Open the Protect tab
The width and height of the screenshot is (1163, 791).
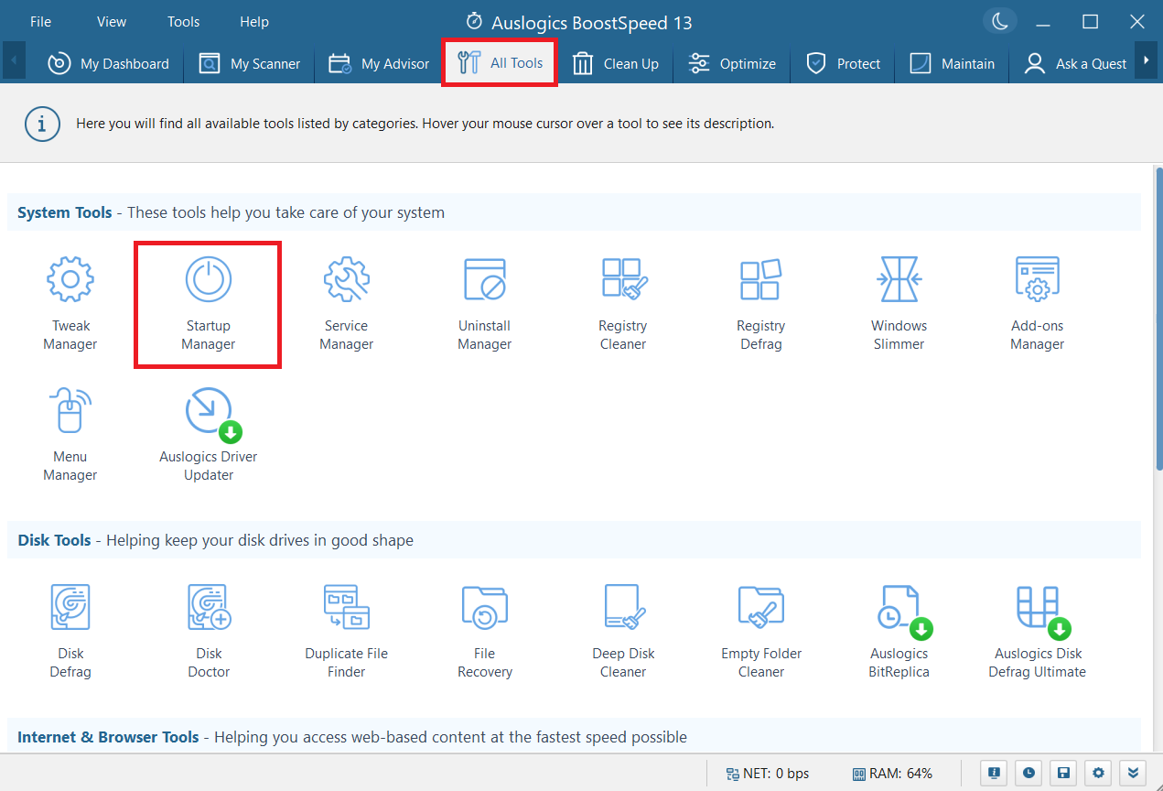(x=842, y=63)
